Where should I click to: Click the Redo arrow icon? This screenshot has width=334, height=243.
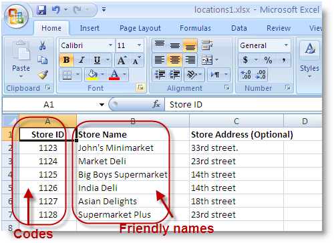(77, 10)
